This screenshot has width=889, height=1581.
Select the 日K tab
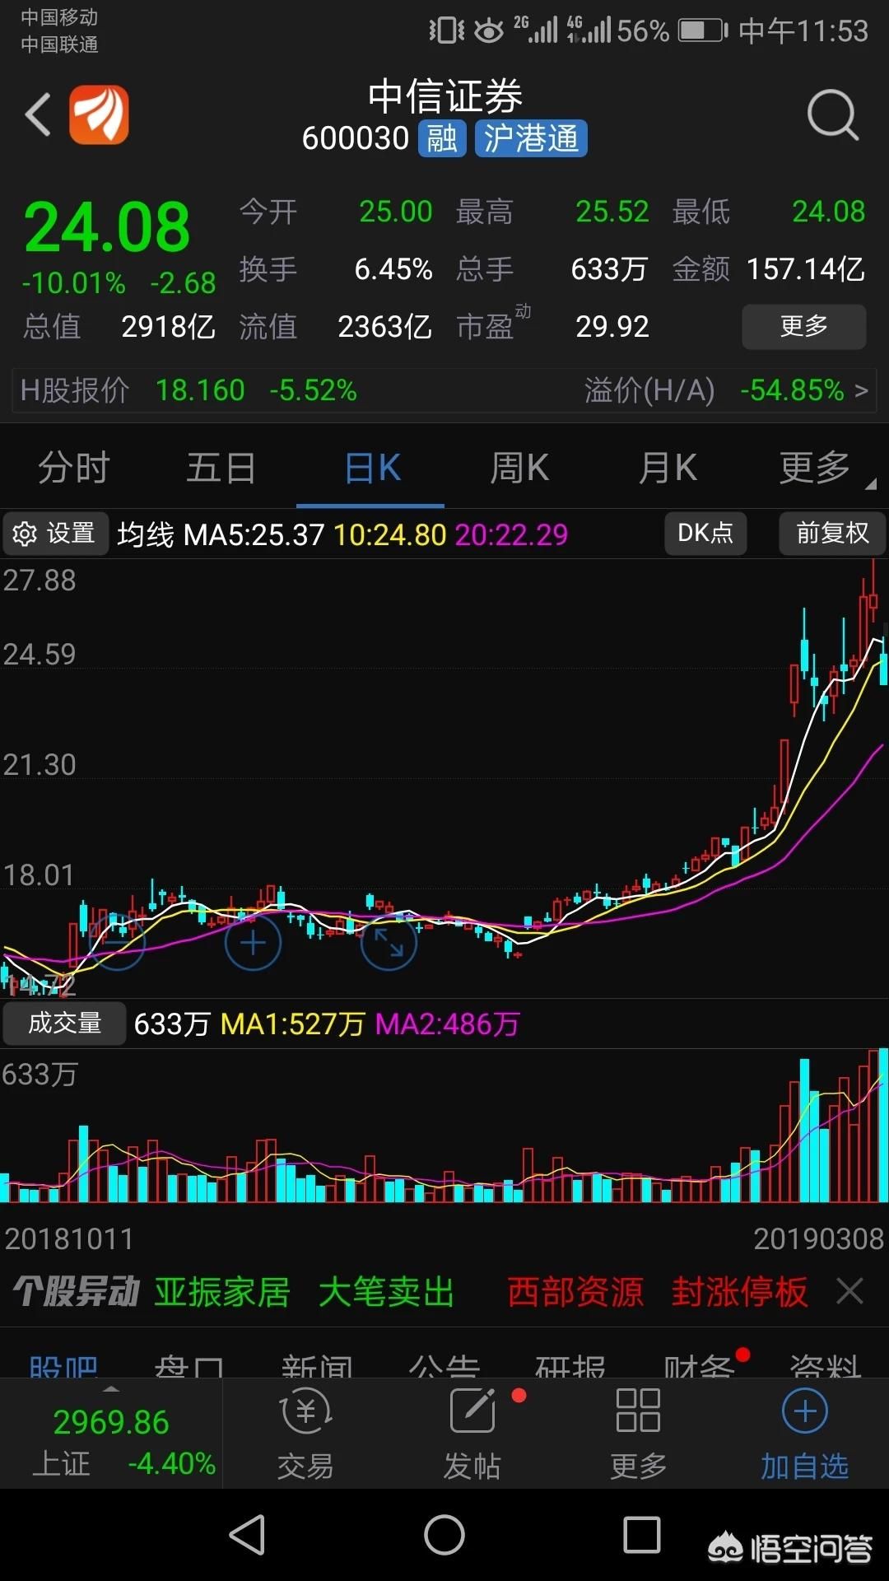click(372, 468)
